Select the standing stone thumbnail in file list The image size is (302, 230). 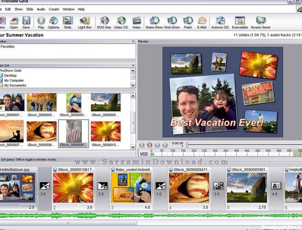(106, 102)
